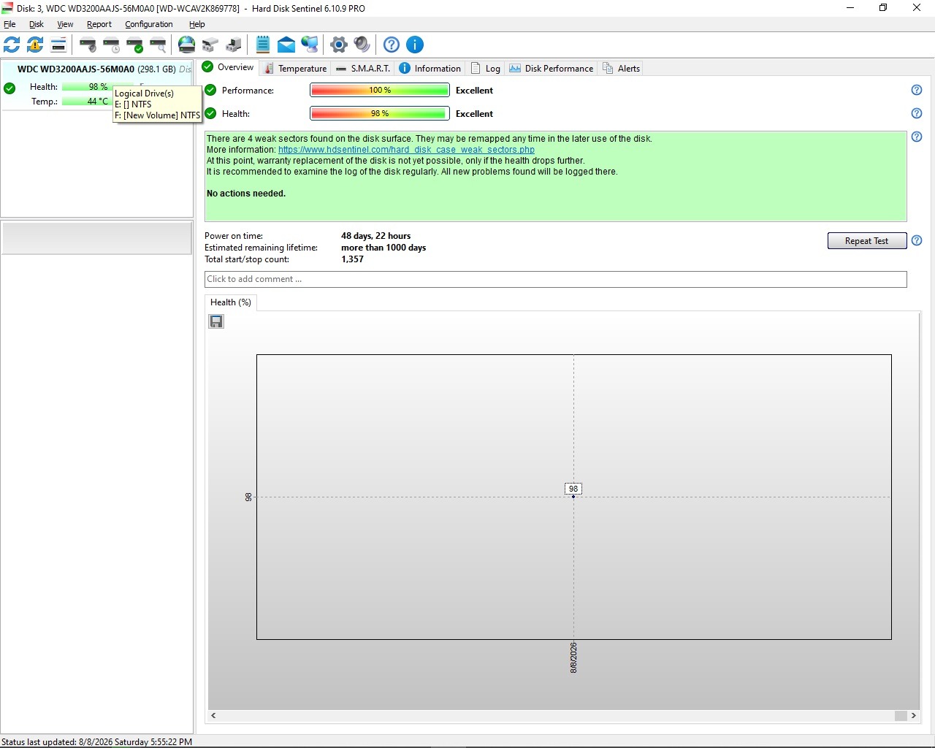Click the disk with speaker toolbar icon
The height and width of the screenshot is (748, 935).
point(88,45)
